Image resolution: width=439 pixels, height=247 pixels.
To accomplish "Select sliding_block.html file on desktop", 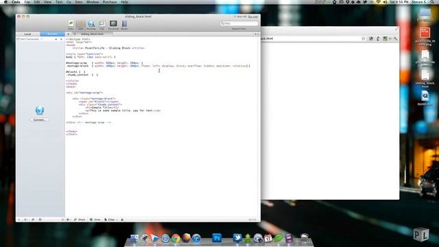I will click(x=425, y=79).
